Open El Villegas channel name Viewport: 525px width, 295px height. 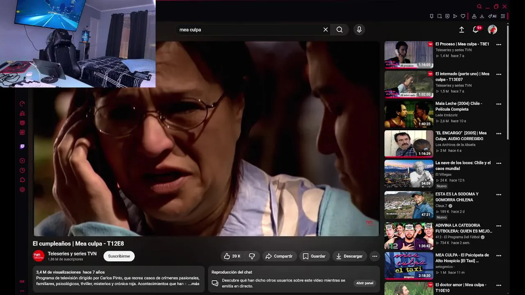(443, 175)
